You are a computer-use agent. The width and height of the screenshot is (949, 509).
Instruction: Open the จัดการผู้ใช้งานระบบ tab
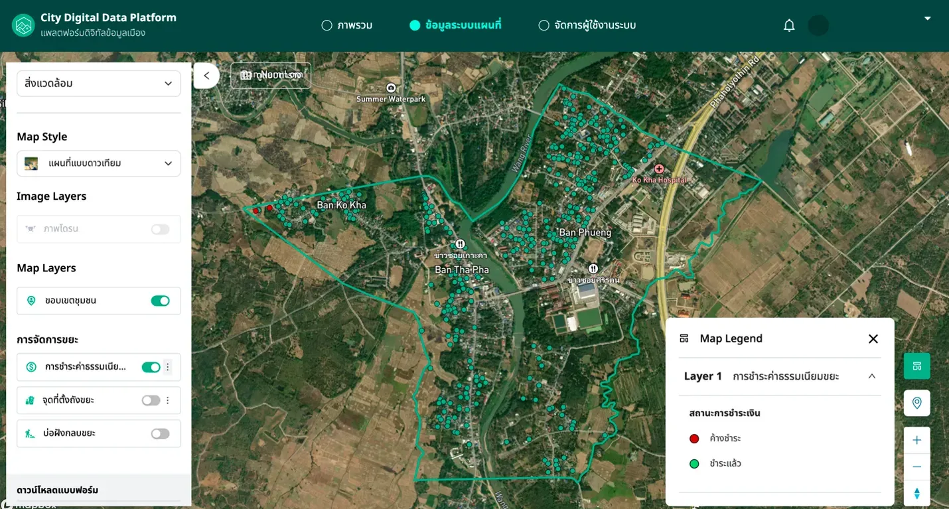click(x=587, y=26)
